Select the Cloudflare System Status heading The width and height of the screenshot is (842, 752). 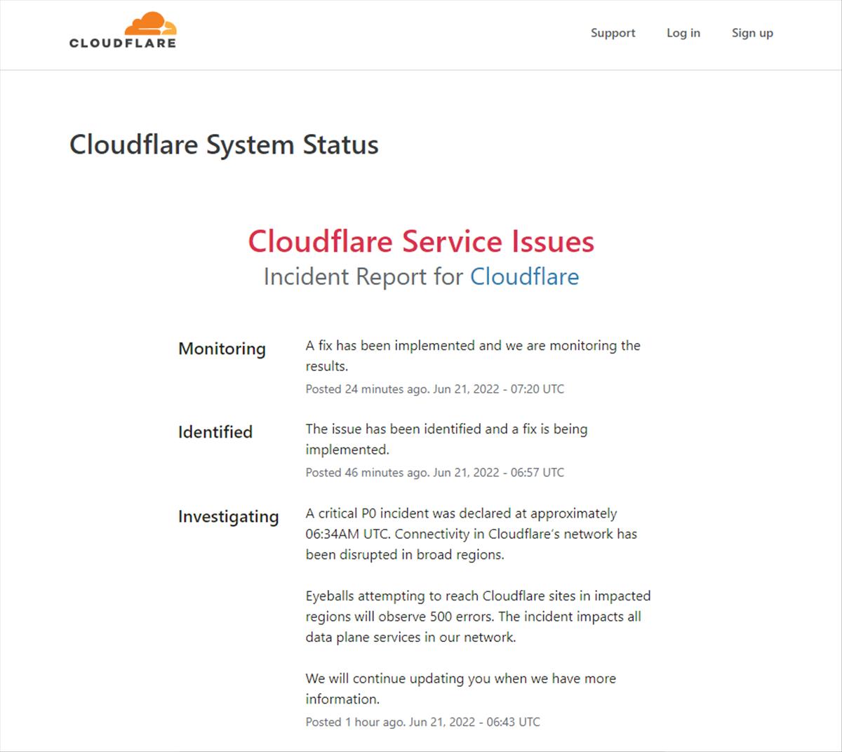224,145
